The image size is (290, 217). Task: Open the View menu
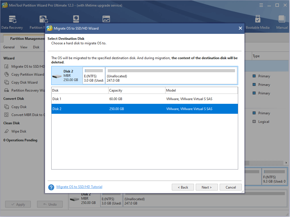point(24,47)
